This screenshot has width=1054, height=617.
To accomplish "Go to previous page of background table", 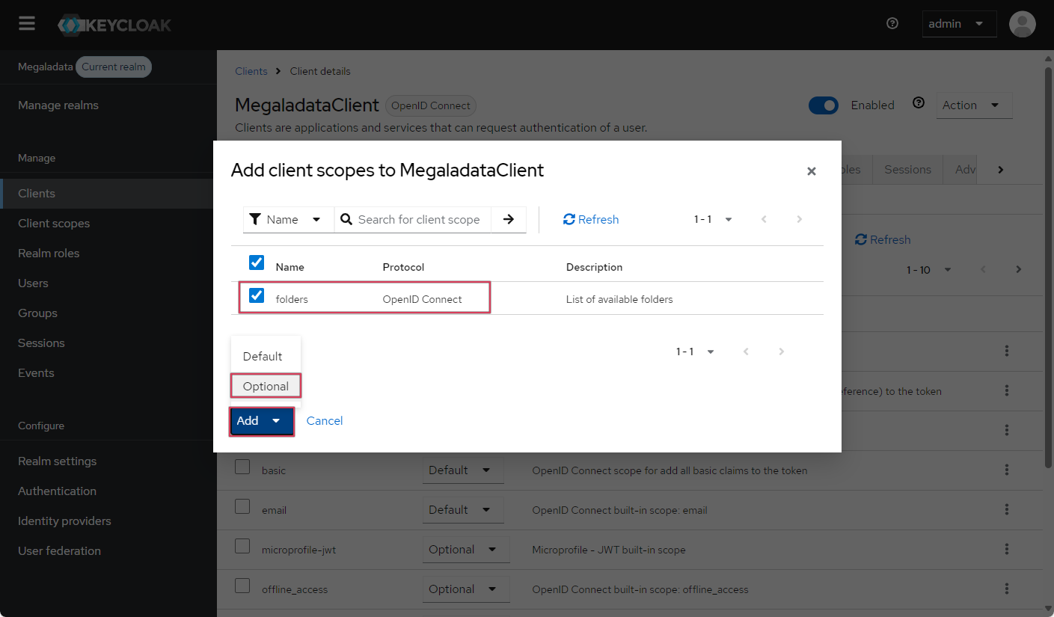I will 983,269.
